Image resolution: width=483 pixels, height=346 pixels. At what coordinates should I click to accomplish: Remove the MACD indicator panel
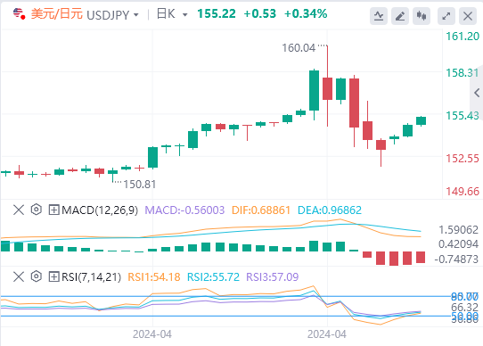(19, 210)
